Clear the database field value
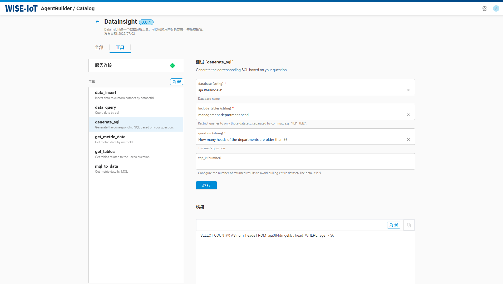 click(408, 90)
